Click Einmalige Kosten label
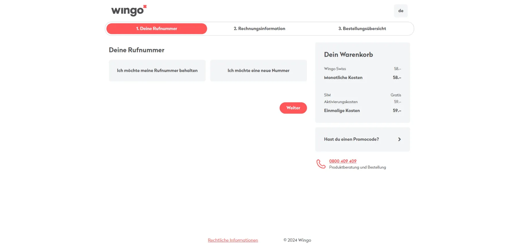The image size is (519, 250). pyautogui.click(x=342, y=111)
